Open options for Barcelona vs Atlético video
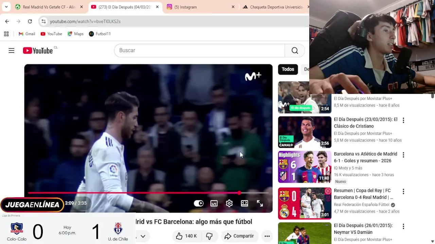The image size is (435, 244). 403,155
